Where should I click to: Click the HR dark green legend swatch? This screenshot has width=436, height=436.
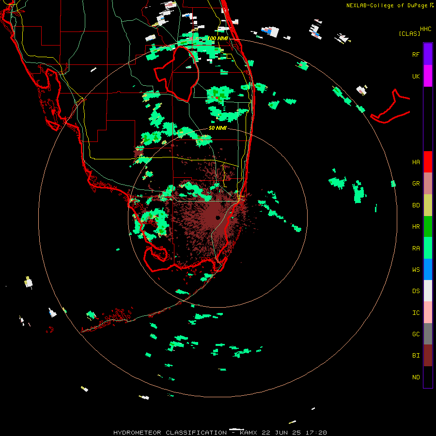pyautogui.click(x=428, y=227)
